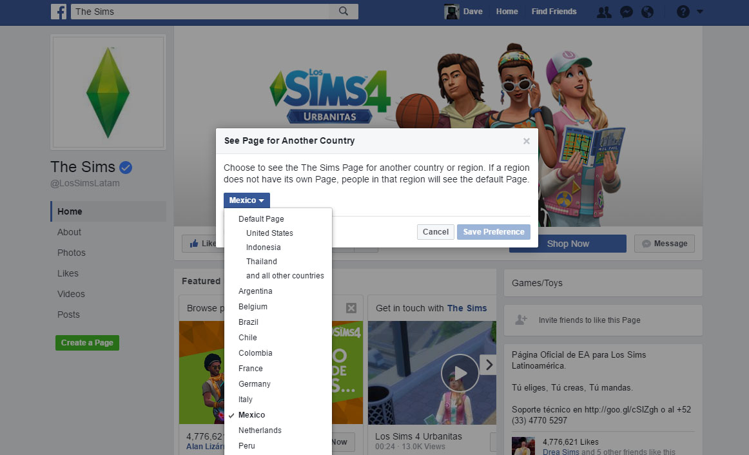Click into the search field containing The Sims
The height and width of the screenshot is (455, 749).
200,12
